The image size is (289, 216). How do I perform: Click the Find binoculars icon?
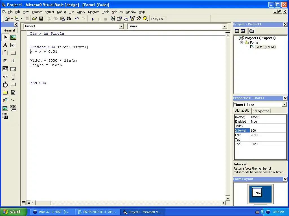69,19
